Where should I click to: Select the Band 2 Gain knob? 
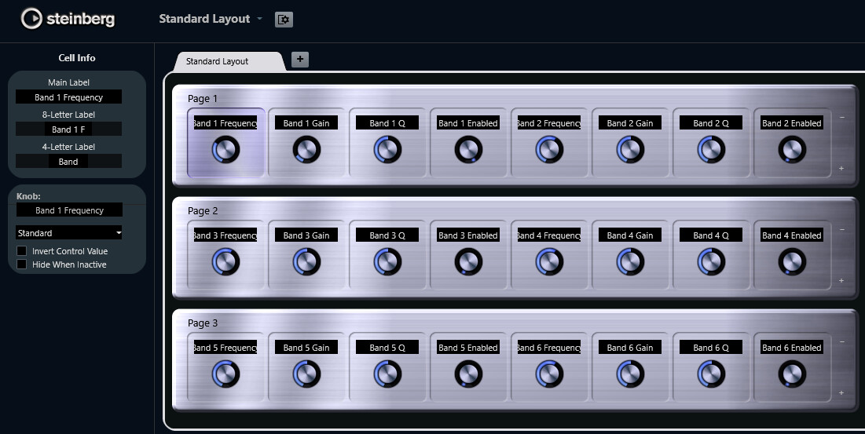pos(630,150)
